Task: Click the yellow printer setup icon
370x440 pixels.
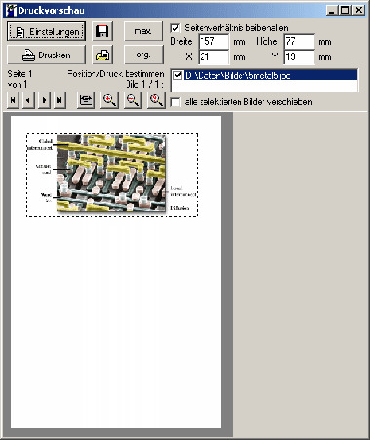Action: pos(103,55)
